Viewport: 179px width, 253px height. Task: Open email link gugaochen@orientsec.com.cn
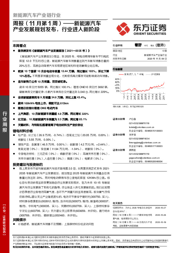[x=144, y=158]
